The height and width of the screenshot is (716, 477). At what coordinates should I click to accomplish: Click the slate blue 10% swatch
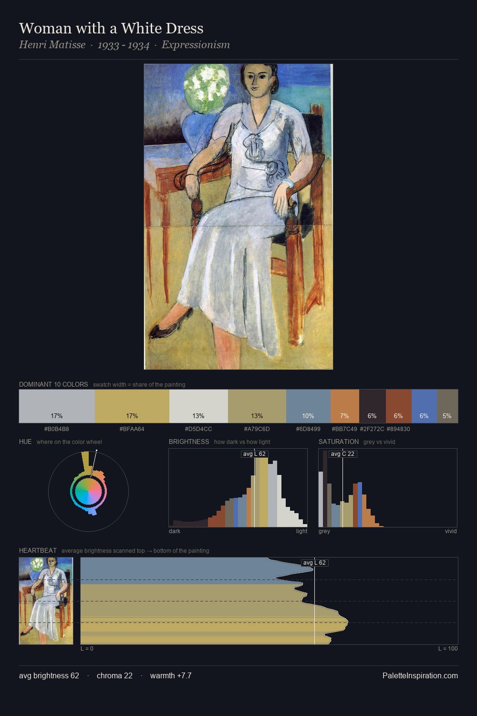click(x=308, y=406)
